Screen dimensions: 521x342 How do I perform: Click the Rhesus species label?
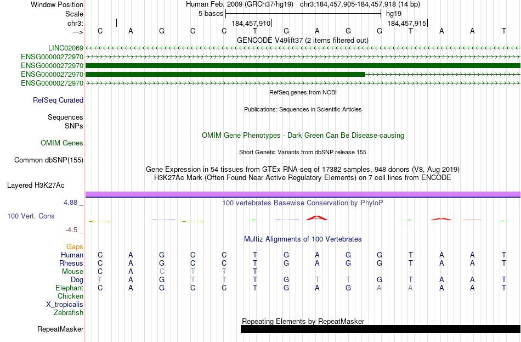coord(71,263)
